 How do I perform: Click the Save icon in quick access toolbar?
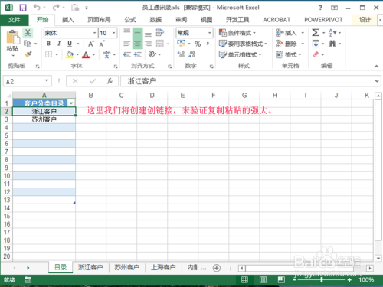[x=23, y=8]
